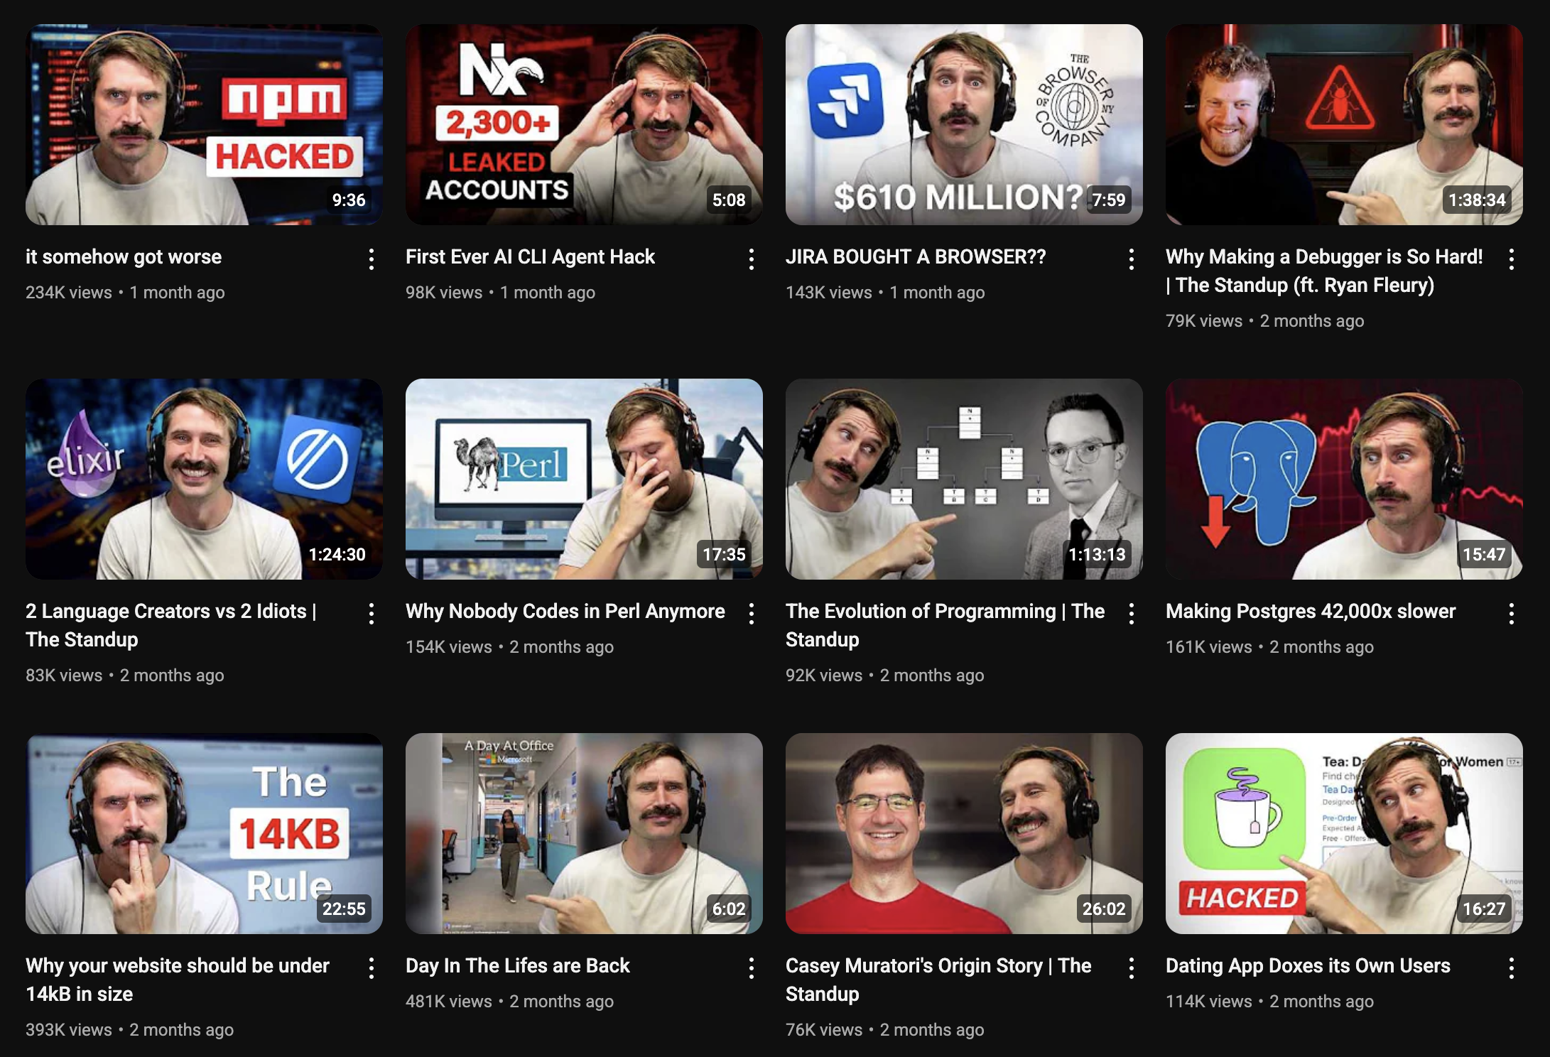The image size is (1550, 1057).
Task: Play the elixir language creators thumbnail
Action: [x=204, y=479]
